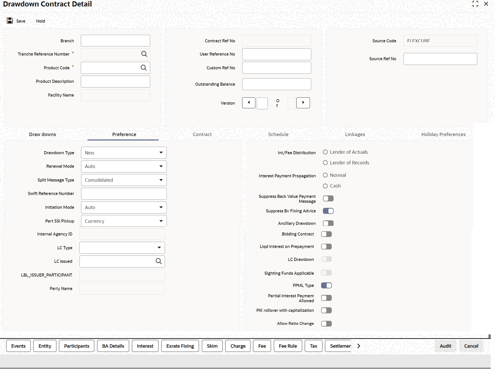Open Tranche Reference Number search lookup
This screenshot has height=376, width=497.
tap(144, 54)
